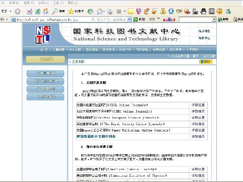Open 详细信息 for CSHL Online Journals row

click(198, 105)
